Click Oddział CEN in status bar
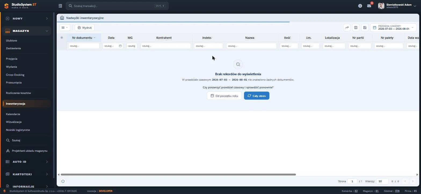 [x=392, y=191]
